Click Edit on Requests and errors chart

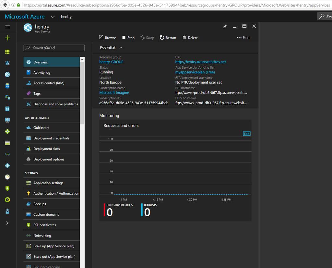(247, 134)
